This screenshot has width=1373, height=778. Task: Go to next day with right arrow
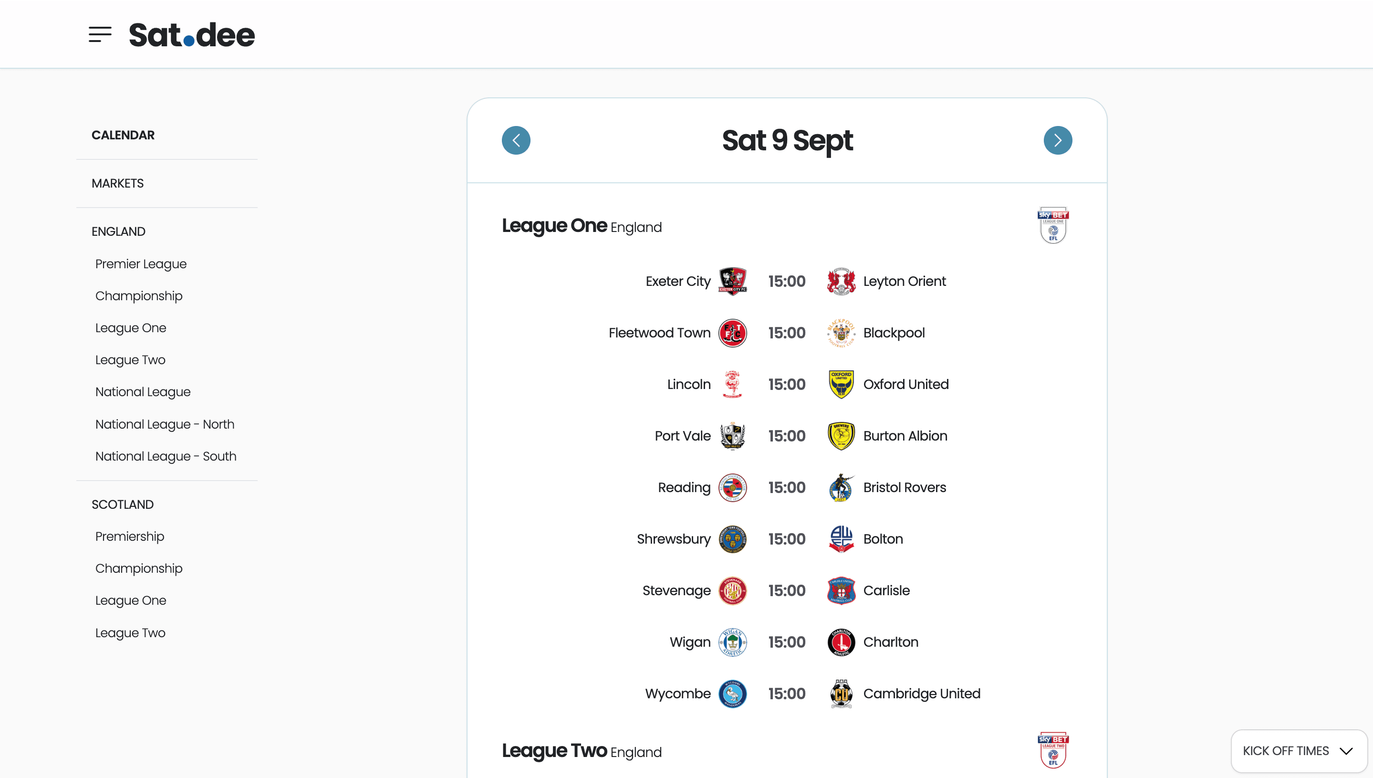[1058, 140]
